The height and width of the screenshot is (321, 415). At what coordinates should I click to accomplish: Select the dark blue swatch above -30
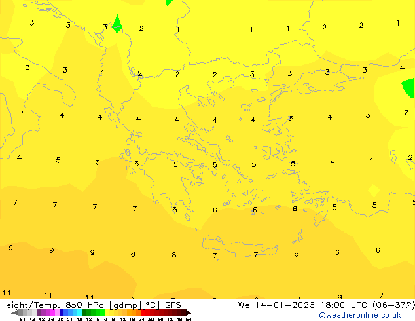(x=62, y=312)
